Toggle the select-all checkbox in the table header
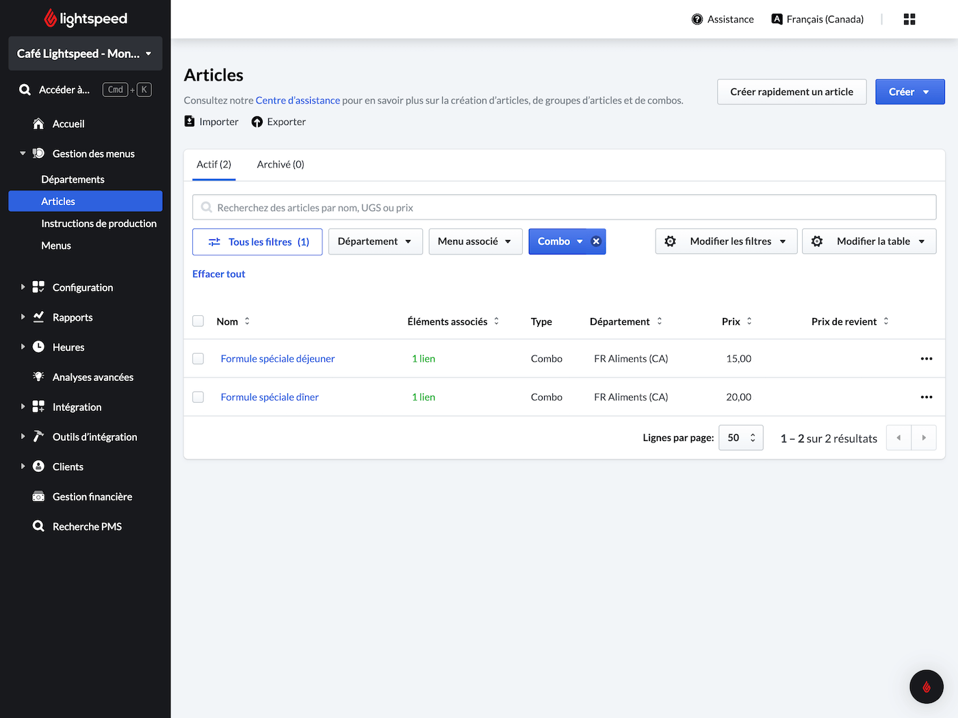 (198, 321)
